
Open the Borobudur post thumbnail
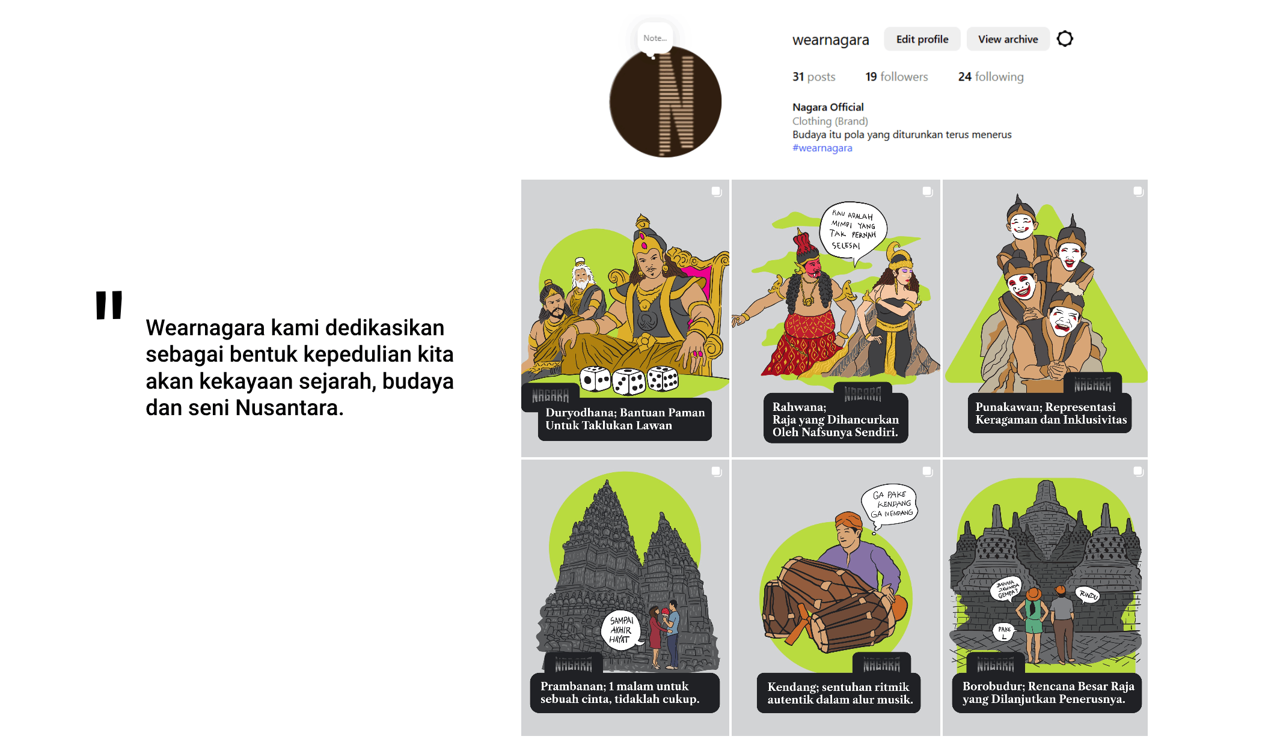(1045, 598)
